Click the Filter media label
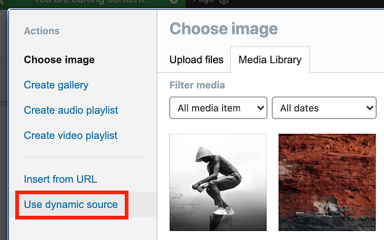This screenshot has width=384, height=240. tap(197, 85)
